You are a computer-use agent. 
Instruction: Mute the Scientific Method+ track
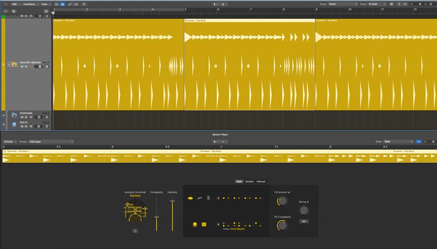[22, 67]
